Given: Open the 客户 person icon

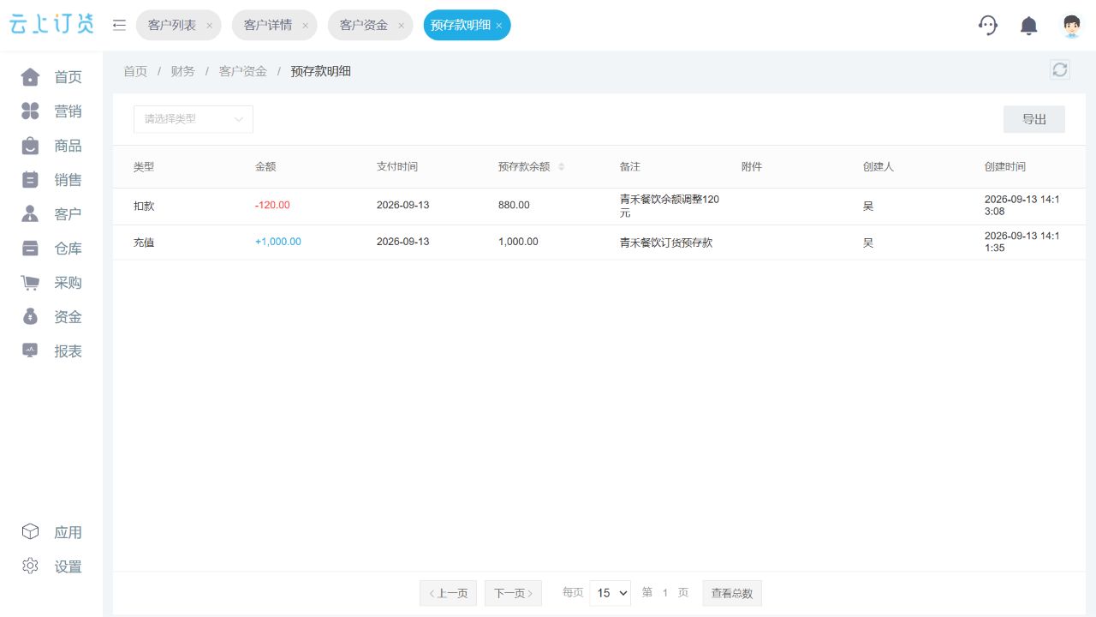Looking at the screenshot, I should (30, 214).
